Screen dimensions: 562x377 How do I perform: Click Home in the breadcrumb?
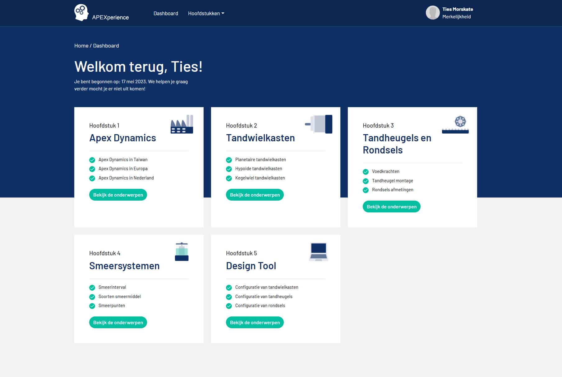tap(81, 46)
